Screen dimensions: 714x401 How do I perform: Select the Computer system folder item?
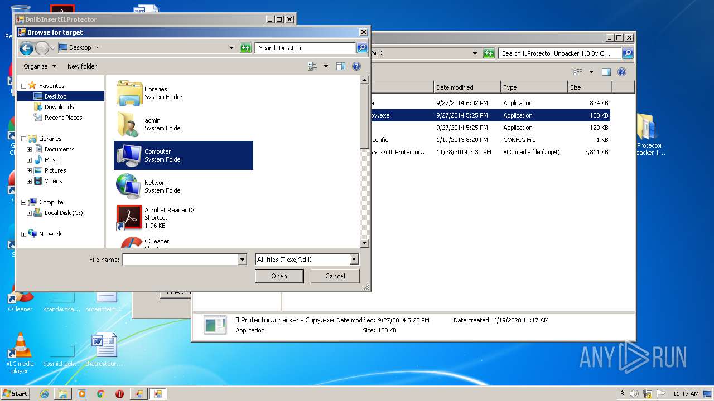pos(183,155)
